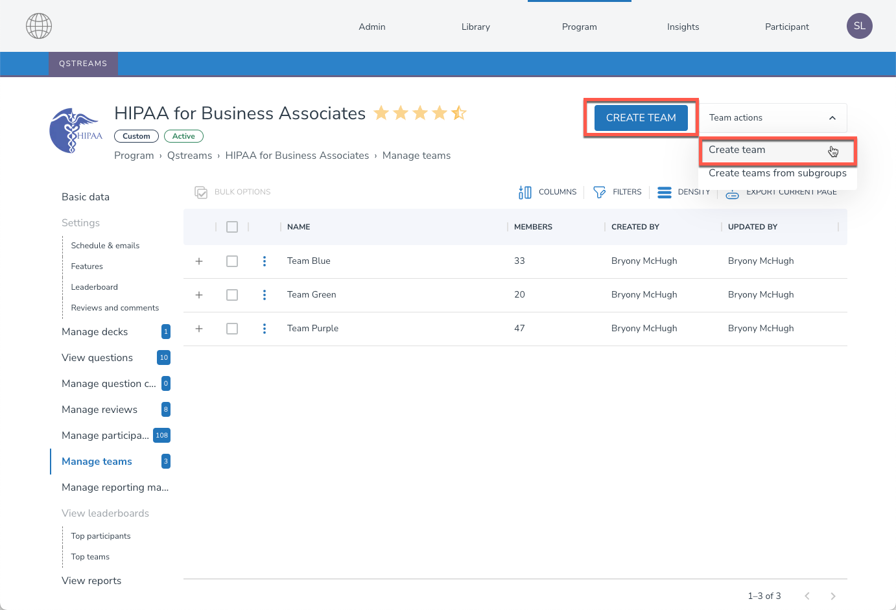Open Manage decks in sidebar
Image resolution: width=896 pixels, height=610 pixels.
coord(95,332)
